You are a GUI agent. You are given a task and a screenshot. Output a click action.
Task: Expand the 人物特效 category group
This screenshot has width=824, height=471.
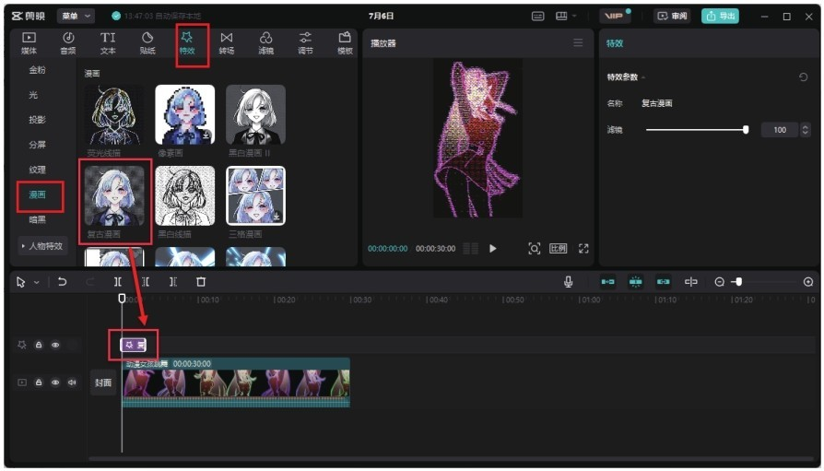coord(42,245)
